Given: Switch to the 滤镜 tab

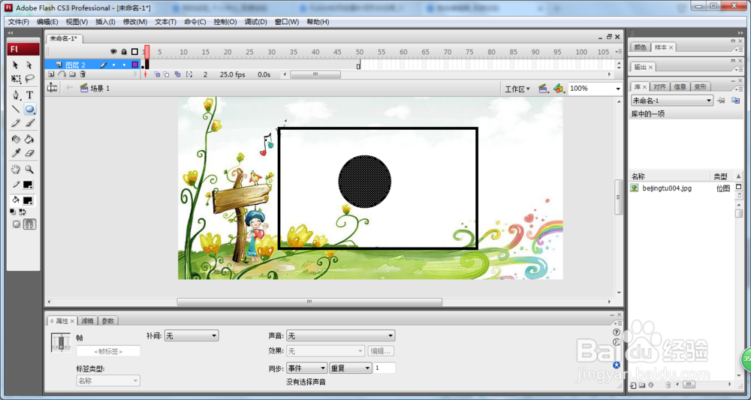Looking at the screenshot, I should (x=88, y=321).
